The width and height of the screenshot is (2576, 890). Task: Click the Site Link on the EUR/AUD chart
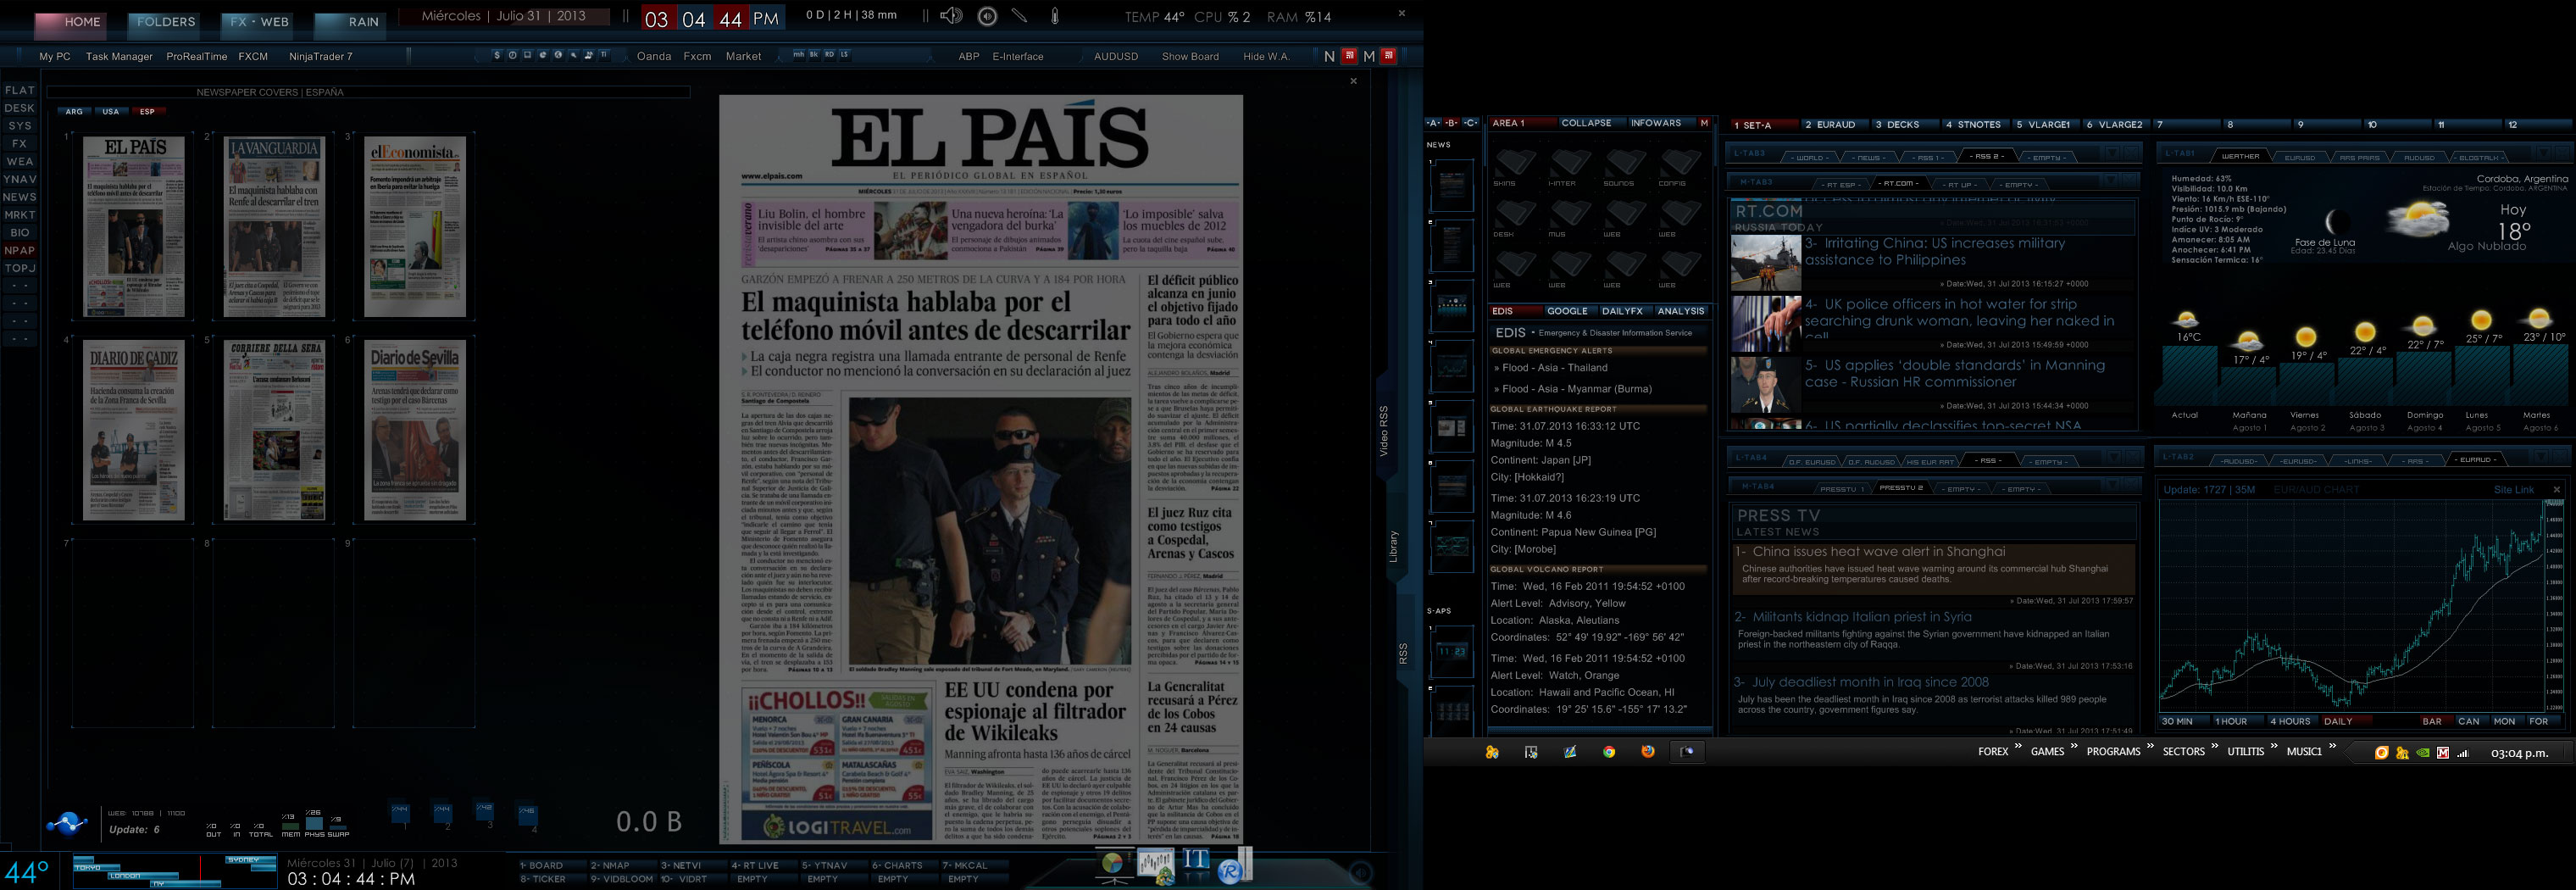[2513, 490]
